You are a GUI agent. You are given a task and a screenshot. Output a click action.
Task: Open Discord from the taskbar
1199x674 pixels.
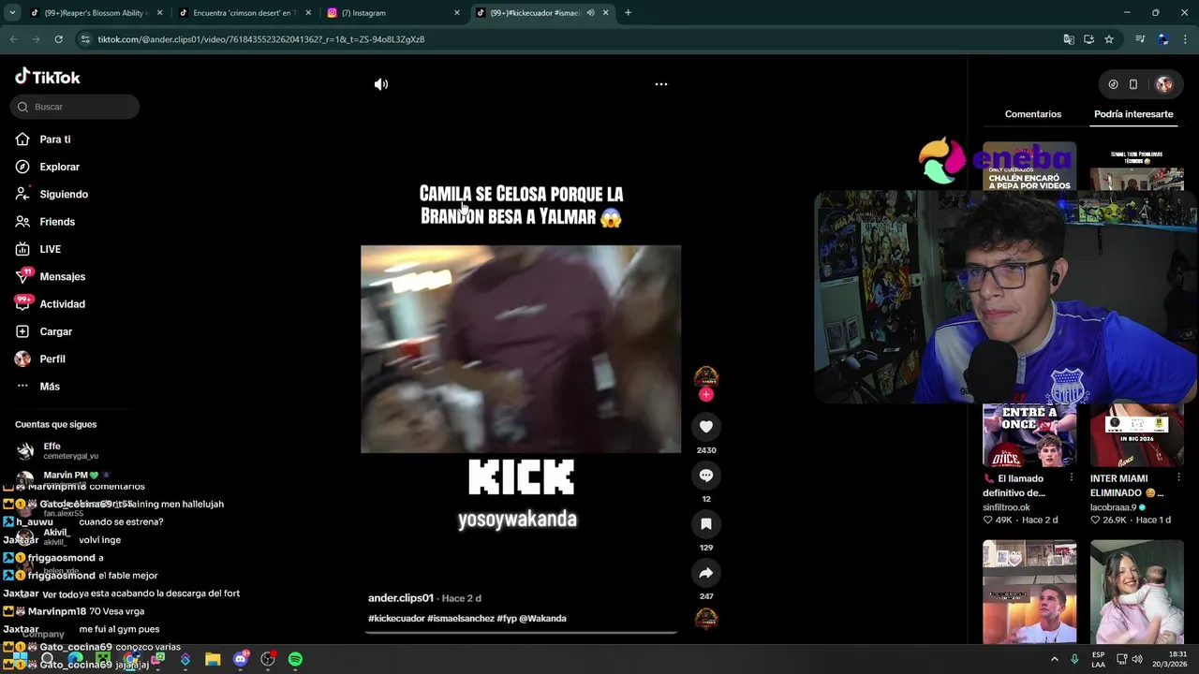241,660
